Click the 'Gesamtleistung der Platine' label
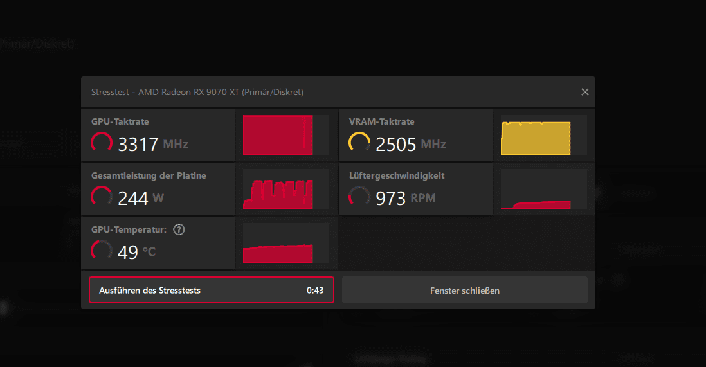706x367 pixels. pyautogui.click(x=149, y=175)
